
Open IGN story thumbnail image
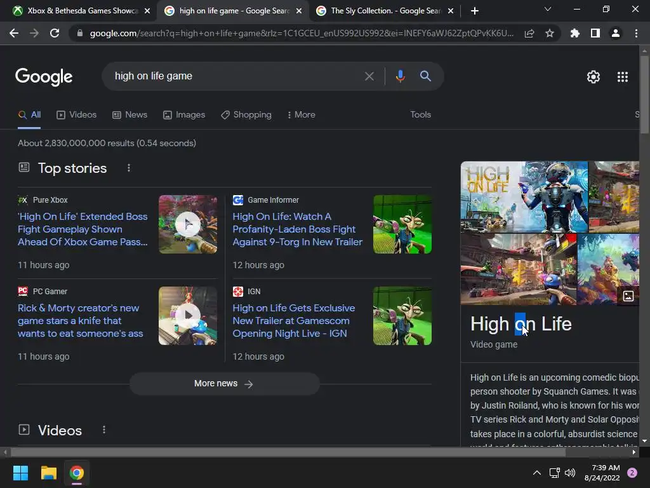tap(402, 316)
